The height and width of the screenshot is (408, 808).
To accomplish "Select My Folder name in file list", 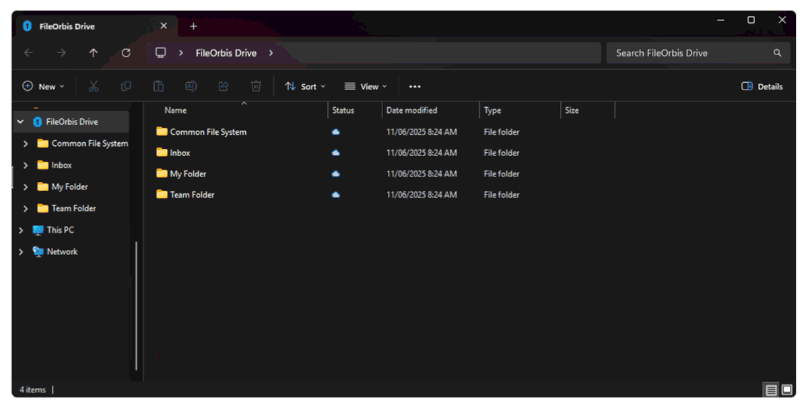I will pos(188,174).
